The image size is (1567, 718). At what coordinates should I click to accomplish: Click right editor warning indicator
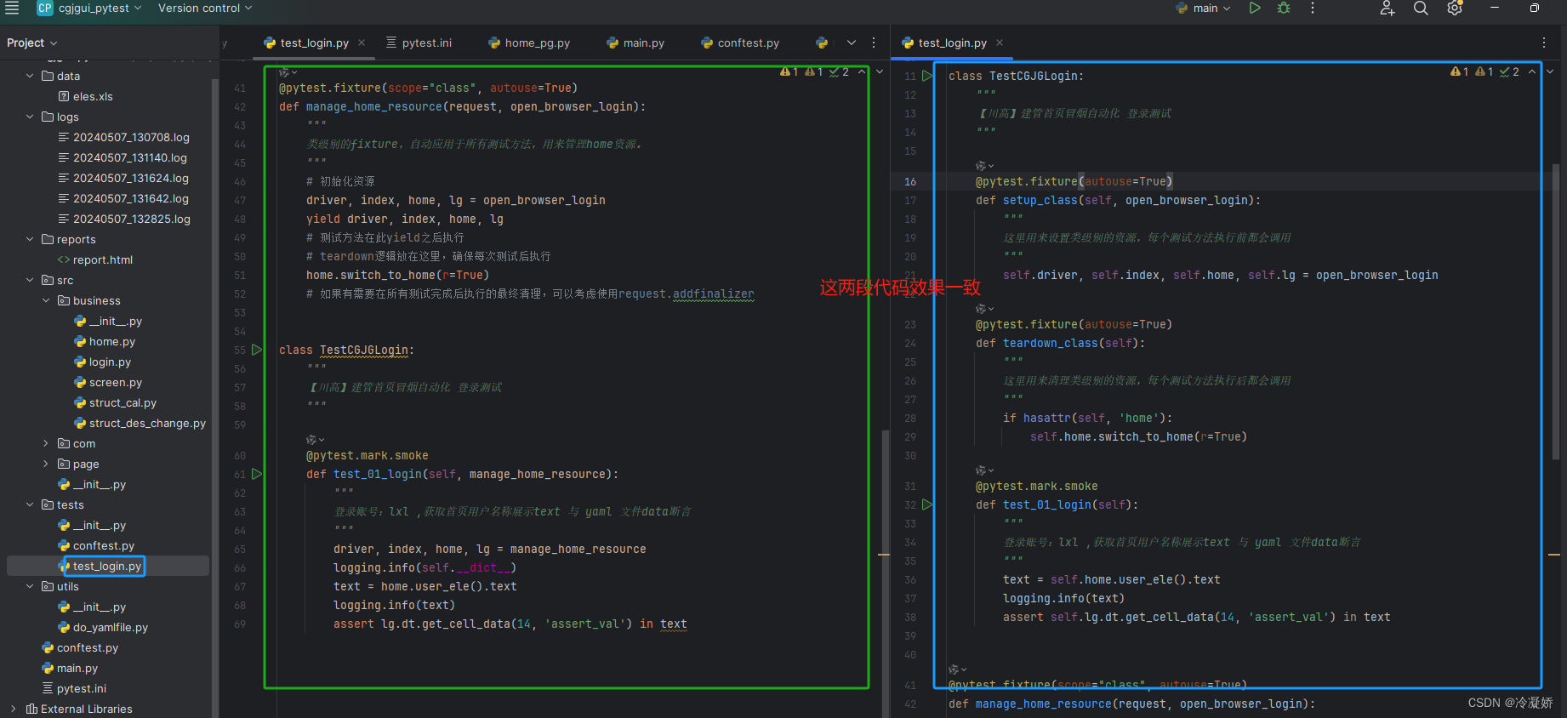coord(1459,71)
